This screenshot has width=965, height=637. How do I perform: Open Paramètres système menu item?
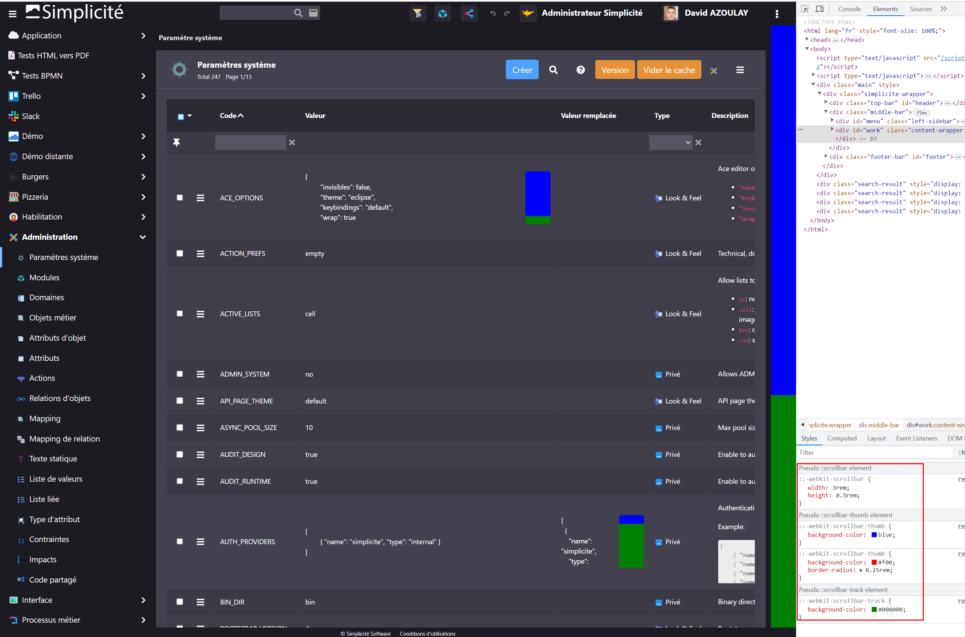[x=64, y=257]
